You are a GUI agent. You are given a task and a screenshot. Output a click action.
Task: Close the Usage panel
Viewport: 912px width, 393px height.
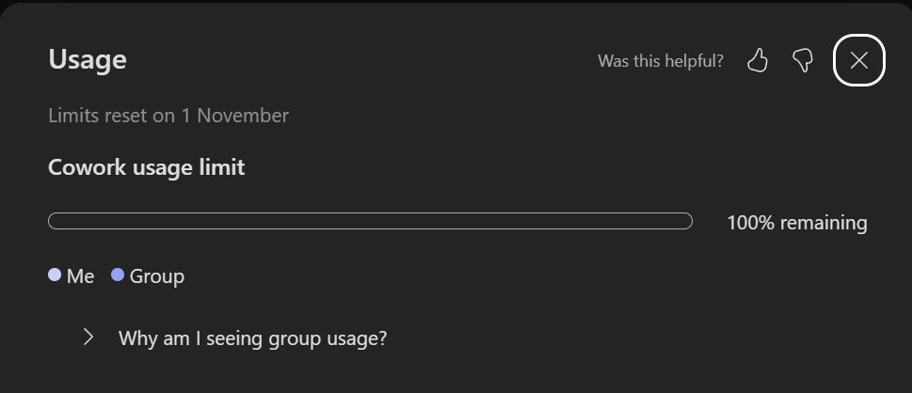point(859,60)
